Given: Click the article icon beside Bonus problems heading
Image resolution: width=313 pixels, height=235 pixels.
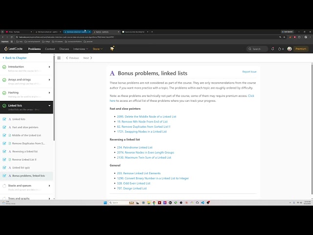Looking at the screenshot, I should coord(112,73).
